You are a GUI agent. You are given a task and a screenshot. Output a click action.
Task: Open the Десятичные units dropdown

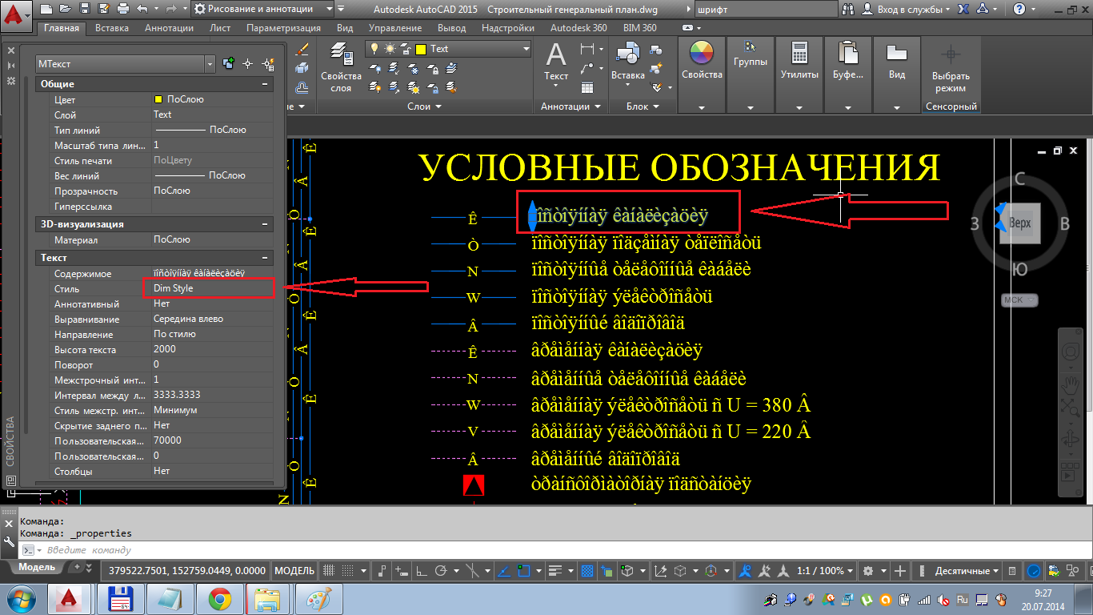[965, 570]
